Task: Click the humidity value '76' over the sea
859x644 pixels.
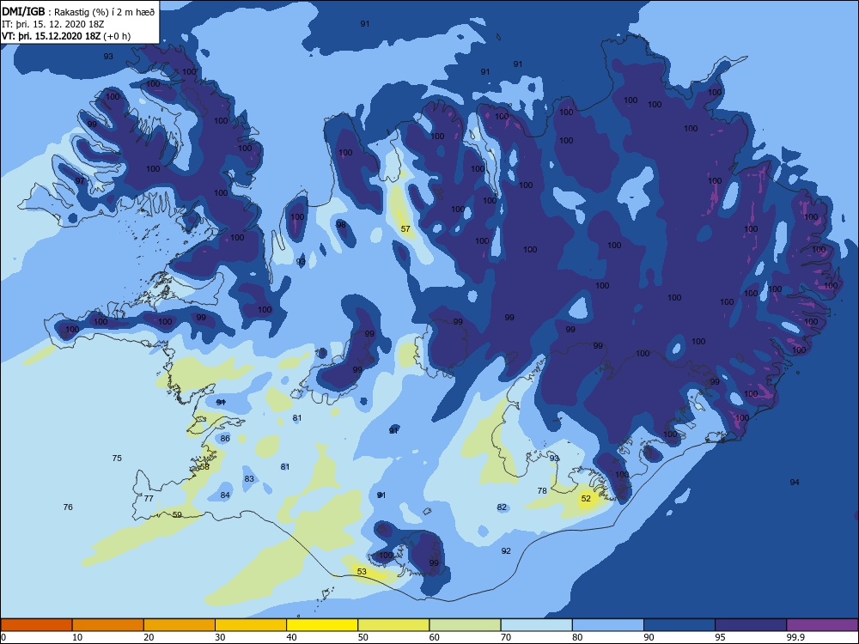Action: pyautogui.click(x=68, y=507)
